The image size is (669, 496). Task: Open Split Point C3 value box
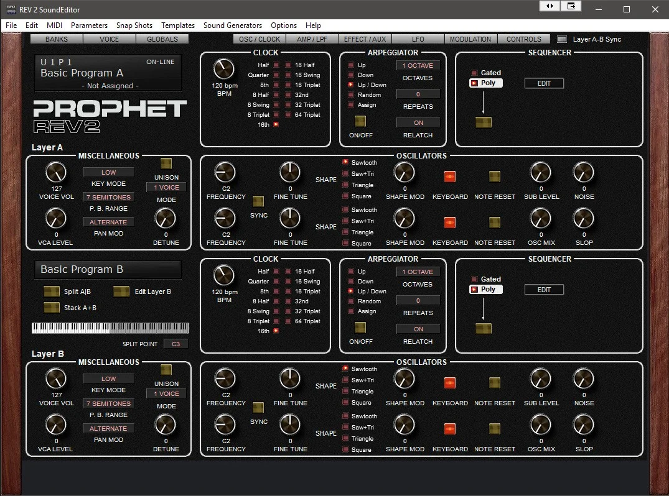[x=175, y=344]
